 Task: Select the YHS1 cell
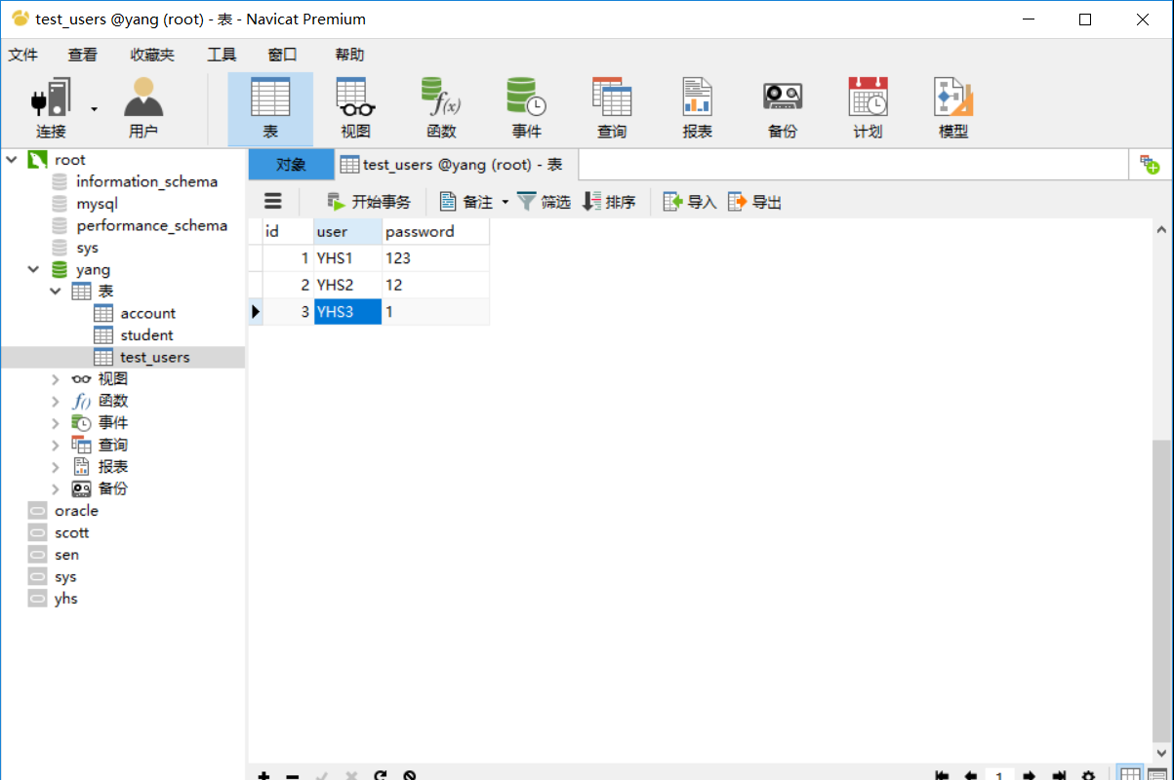pyautogui.click(x=347, y=258)
